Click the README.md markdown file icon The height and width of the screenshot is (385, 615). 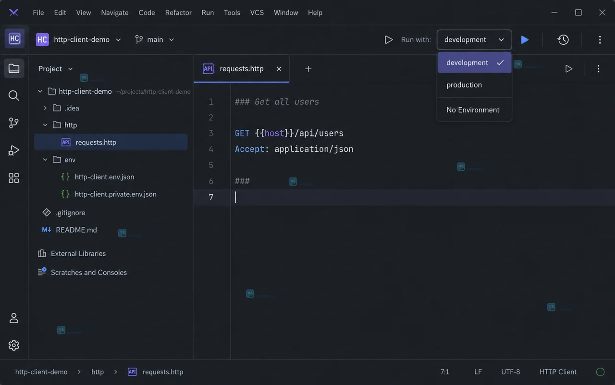[47, 230]
